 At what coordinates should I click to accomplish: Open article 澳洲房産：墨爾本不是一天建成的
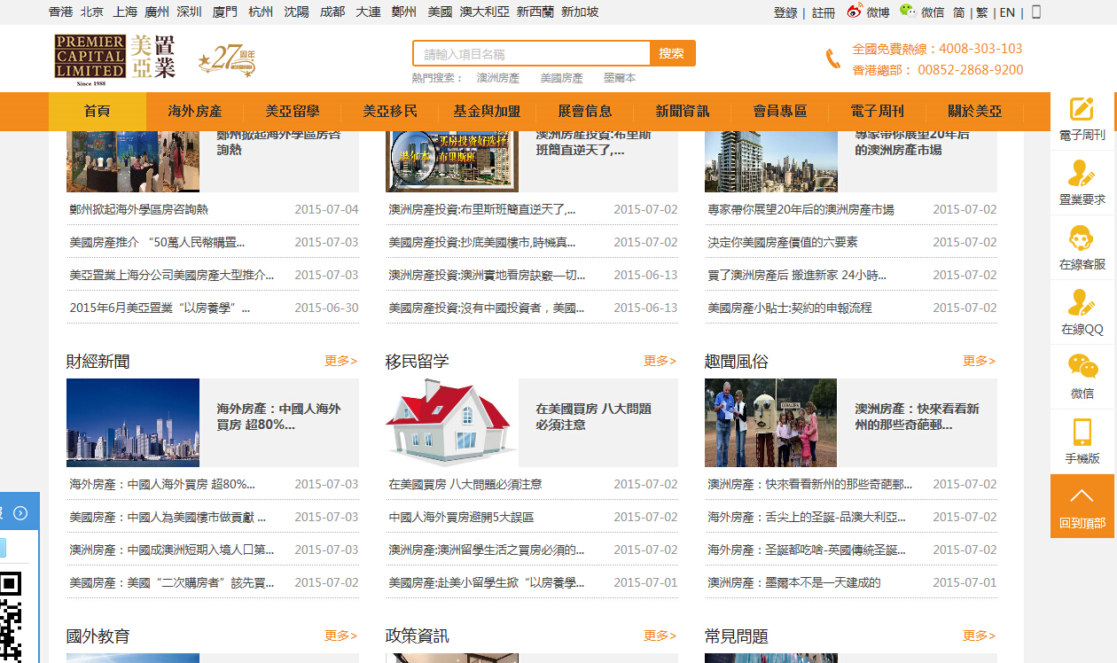(794, 582)
